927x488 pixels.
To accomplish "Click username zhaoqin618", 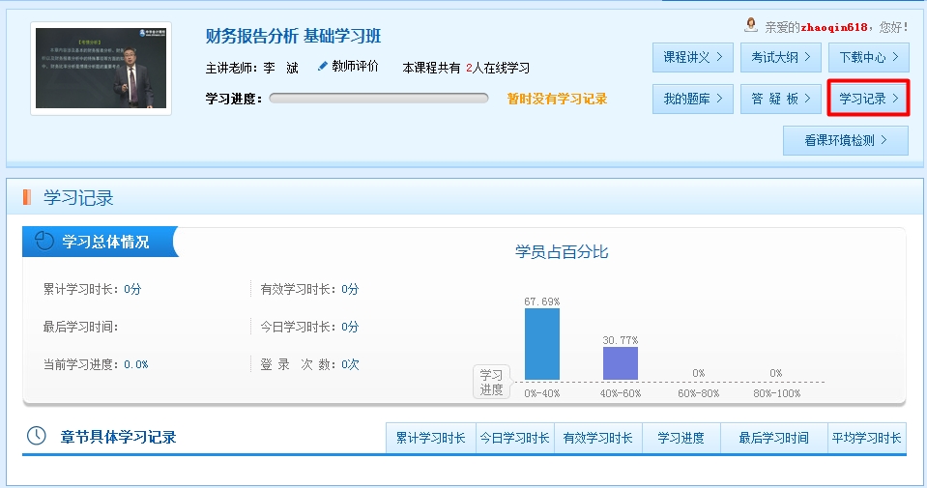I will point(834,27).
